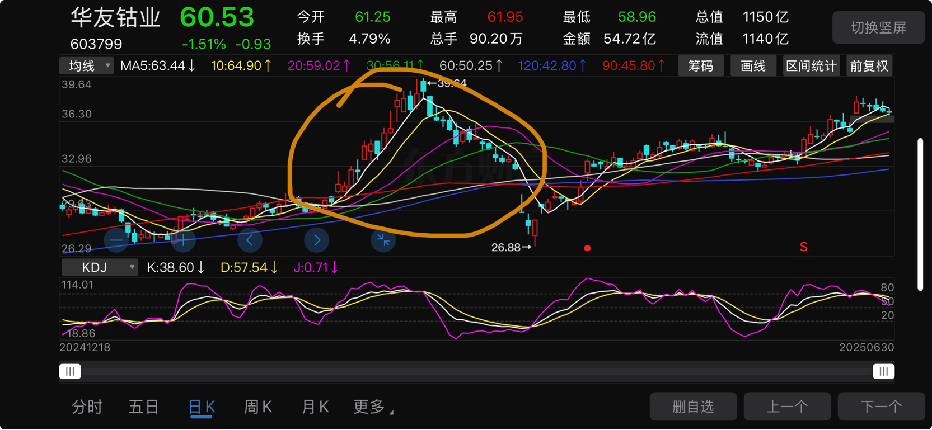Open 区间统计 range statistics
932x430 pixels.
[811, 66]
